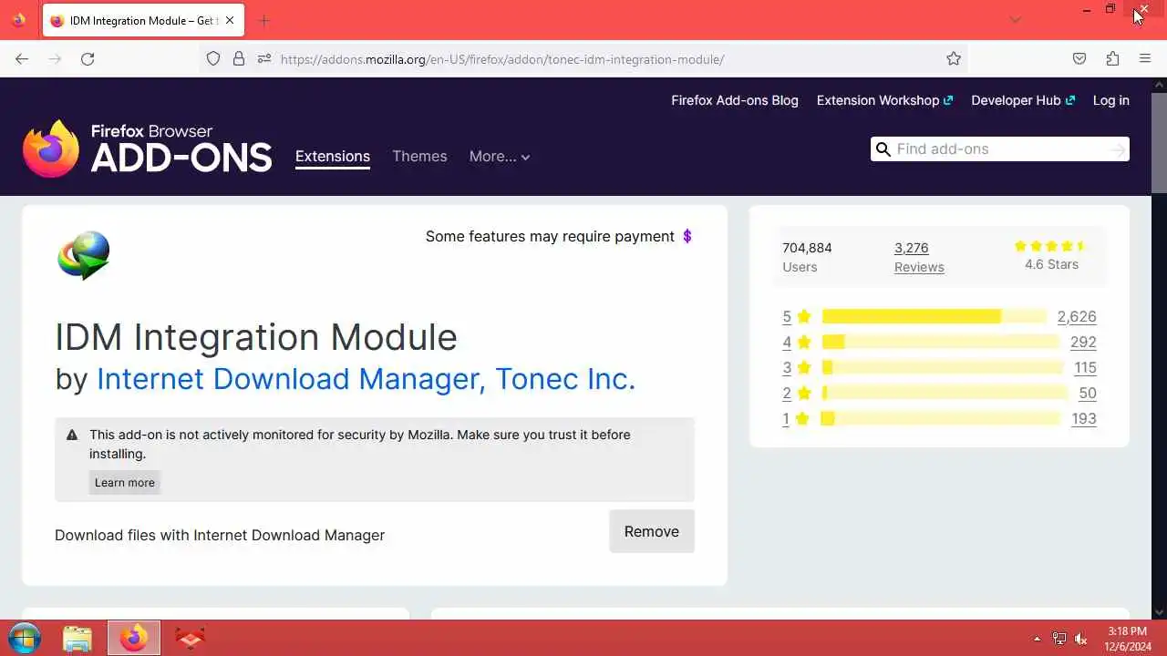The image size is (1167, 656).
Task: Click the List all tabs chevron
Action: (x=1015, y=20)
